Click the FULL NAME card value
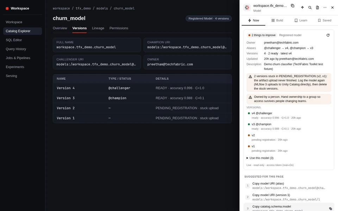This screenshot has width=338, height=211. tap(86, 47)
